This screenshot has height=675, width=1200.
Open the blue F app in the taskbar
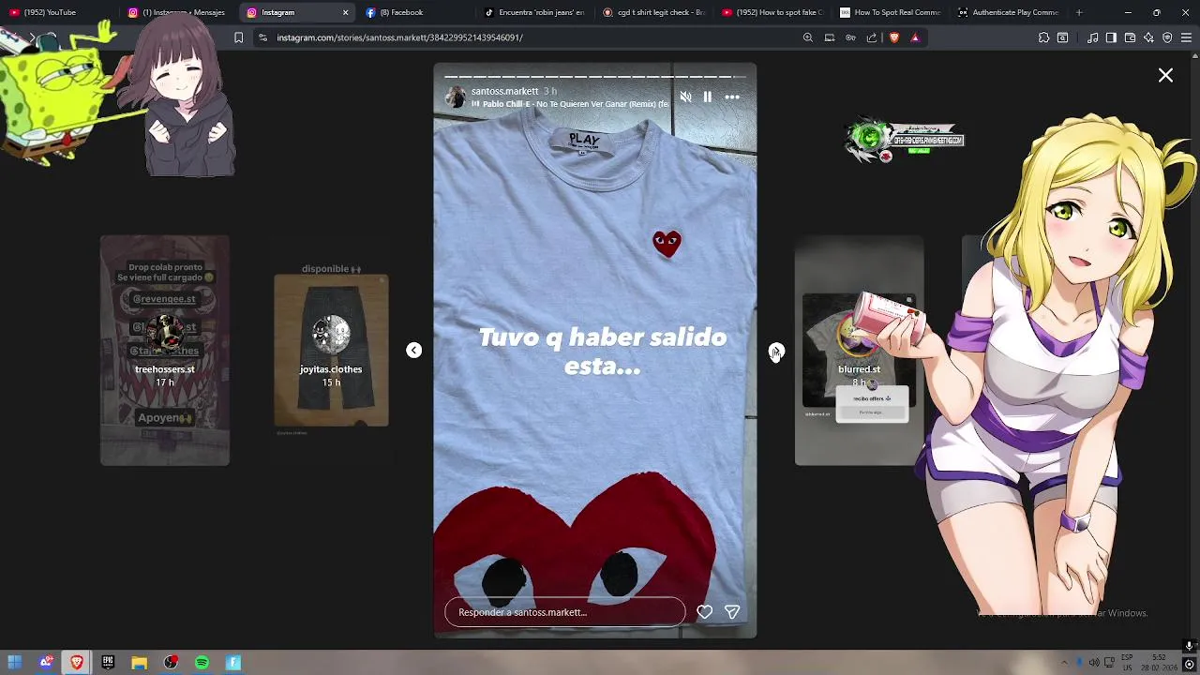(233, 663)
